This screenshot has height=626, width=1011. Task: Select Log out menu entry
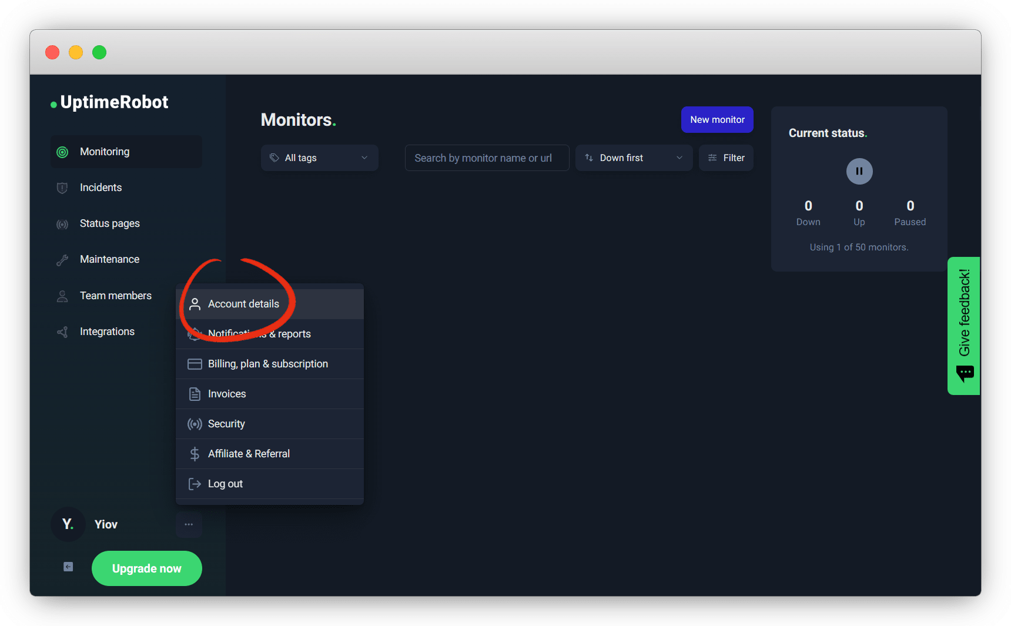(225, 484)
